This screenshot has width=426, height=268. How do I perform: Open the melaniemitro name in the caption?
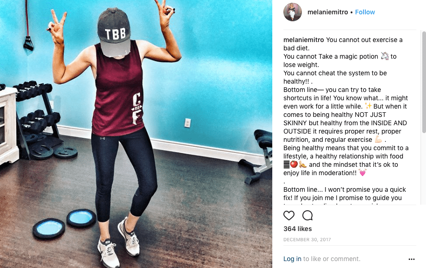pyautogui.click(x=303, y=40)
